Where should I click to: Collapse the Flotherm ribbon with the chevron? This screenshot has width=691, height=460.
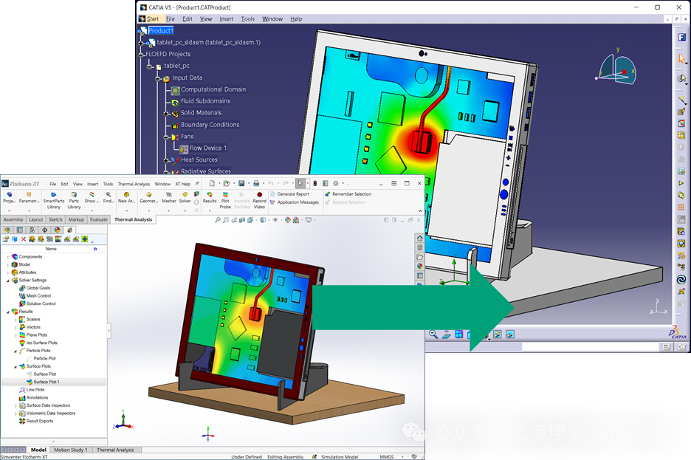[420, 211]
